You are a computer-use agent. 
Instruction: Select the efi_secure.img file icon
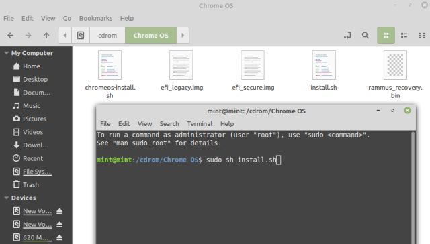(x=253, y=65)
